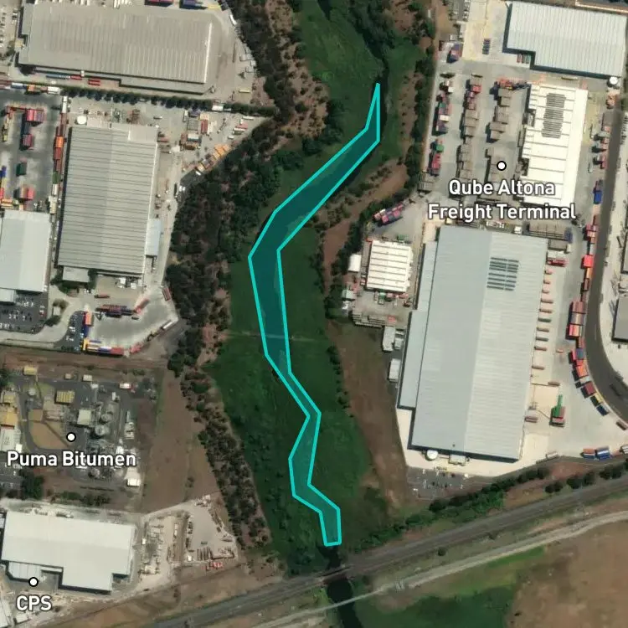Click the grey warehouse in the top-right corner
Image resolution: width=628 pixels, height=628 pixels.
(566, 39)
